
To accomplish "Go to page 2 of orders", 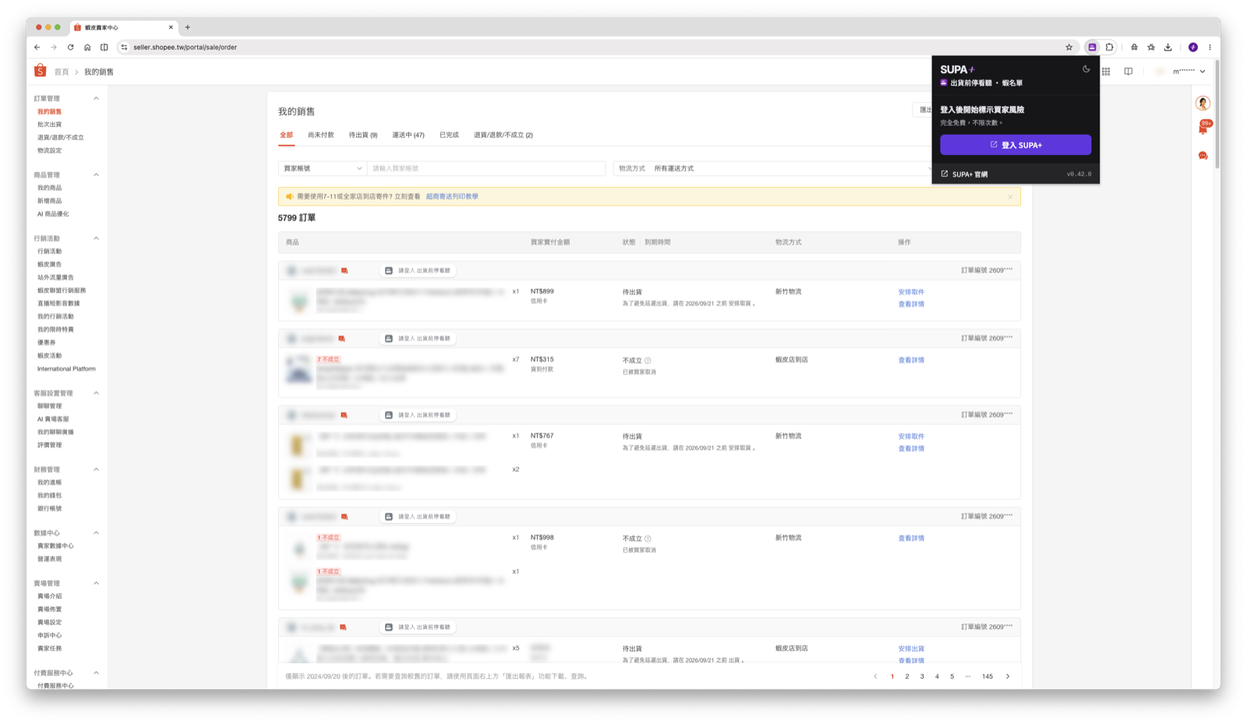I will point(907,676).
